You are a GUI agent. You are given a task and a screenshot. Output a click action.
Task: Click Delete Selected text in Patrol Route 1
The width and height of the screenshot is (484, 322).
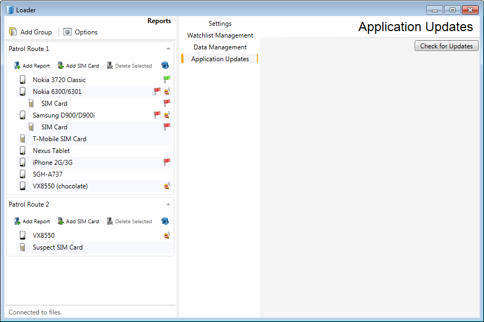pos(133,66)
